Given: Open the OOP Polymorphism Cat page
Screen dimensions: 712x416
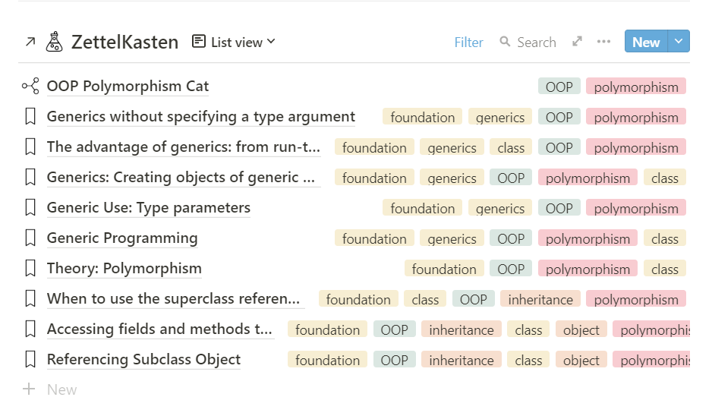Looking at the screenshot, I should pos(128,87).
